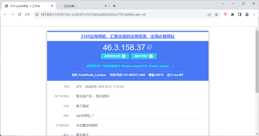The height and width of the screenshot is (136, 259).
Task: Copy IP address 46.3.158.37 icon
Action: point(150,47)
